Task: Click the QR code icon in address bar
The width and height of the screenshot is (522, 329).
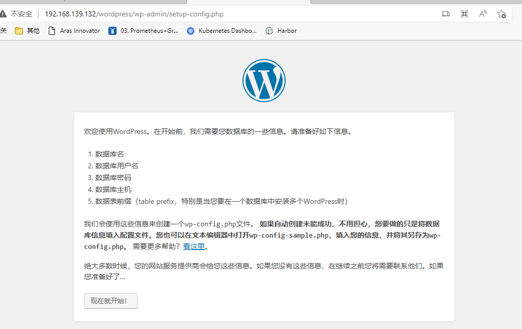Action: [x=464, y=14]
